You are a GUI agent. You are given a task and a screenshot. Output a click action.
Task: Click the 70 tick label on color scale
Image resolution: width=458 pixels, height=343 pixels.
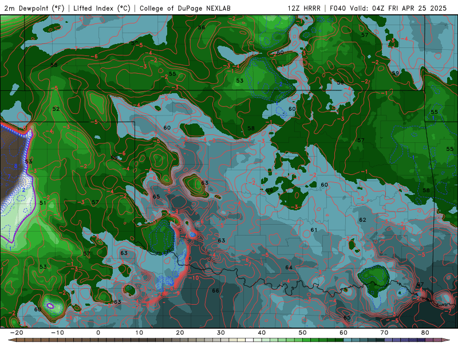tap(384, 333)
